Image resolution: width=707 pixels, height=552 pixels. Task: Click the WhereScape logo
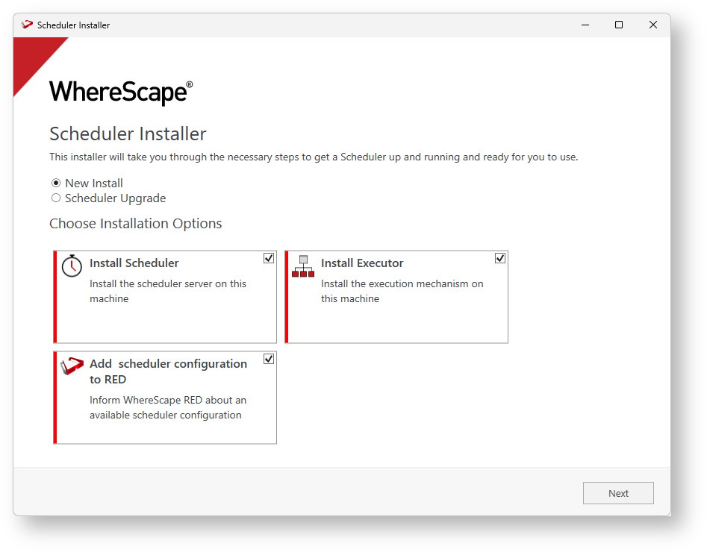tap(120, 92)
